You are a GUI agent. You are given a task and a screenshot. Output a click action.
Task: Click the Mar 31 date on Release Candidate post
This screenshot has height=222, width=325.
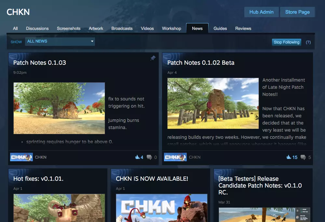coord(224,202)
